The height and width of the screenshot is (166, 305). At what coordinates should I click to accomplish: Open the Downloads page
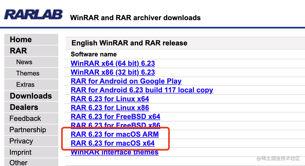pos(31,96)
